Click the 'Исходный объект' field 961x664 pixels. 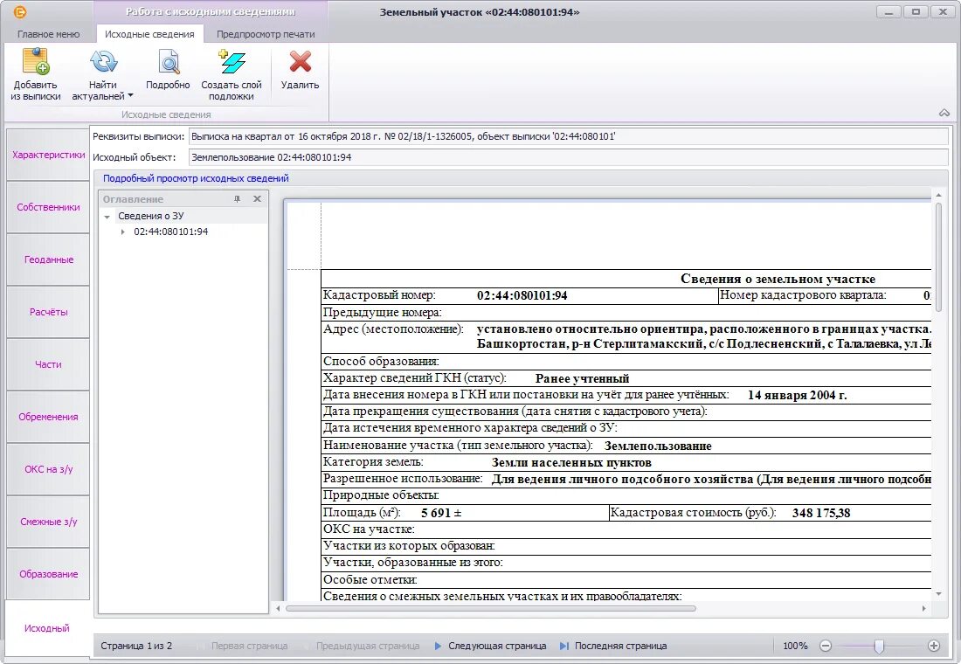[568, 157]
